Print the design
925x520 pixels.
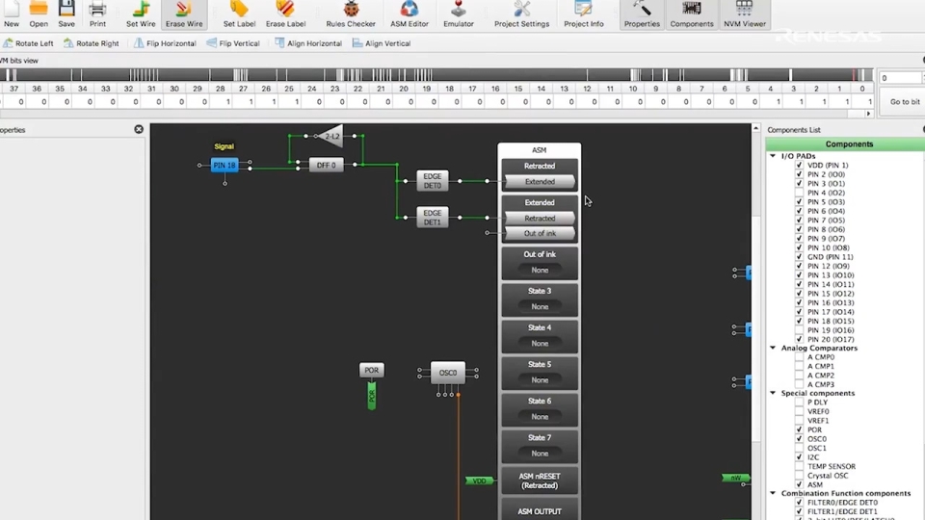click(x=97, y=14)
